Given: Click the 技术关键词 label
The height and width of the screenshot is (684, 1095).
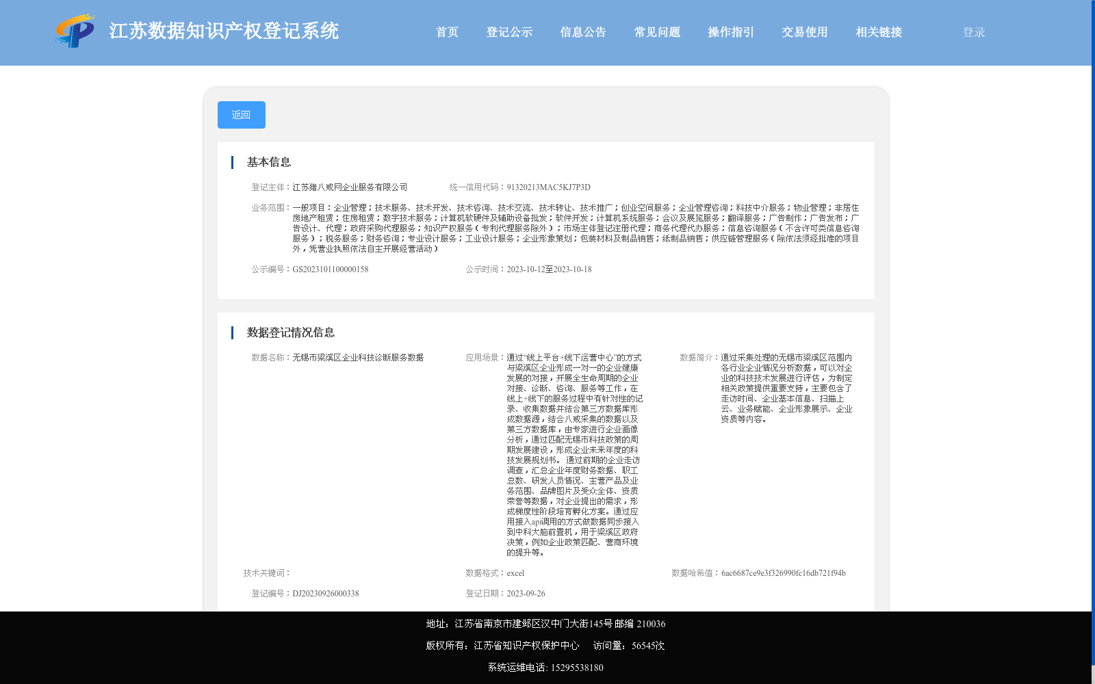Looking at the screenshot, I should point(268,573).
